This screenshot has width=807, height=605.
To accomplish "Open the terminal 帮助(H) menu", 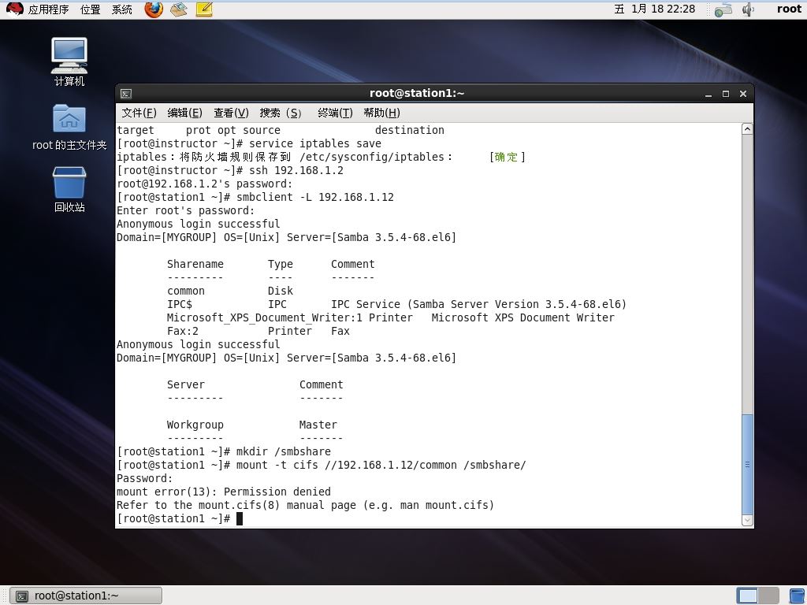I will [381, 113].
